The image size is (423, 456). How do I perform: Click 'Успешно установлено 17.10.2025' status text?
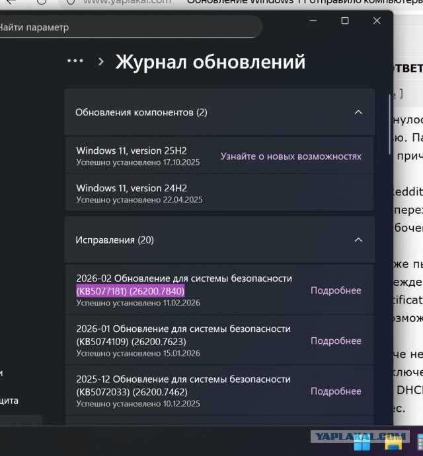137,162
